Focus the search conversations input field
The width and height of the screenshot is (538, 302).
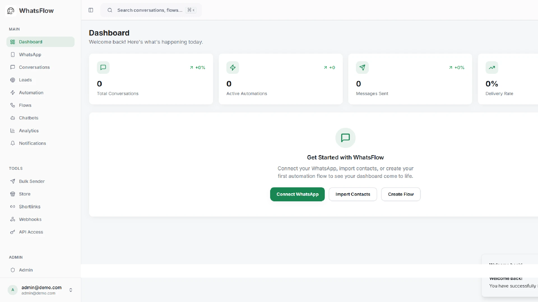[x=151, y=10]
